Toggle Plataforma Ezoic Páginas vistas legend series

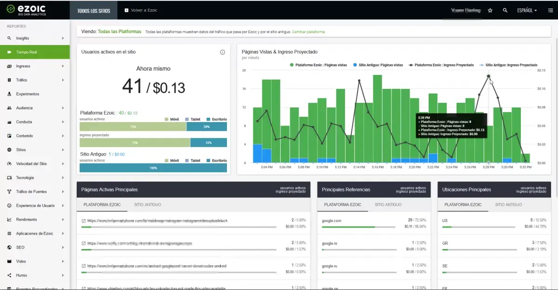coord(318,65)
